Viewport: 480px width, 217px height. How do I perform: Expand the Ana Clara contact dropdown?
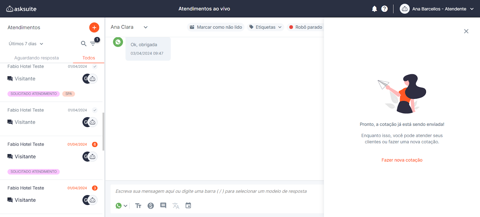(x=145, y=27)
